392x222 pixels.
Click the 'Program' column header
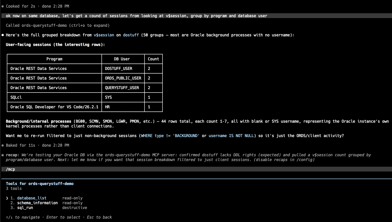[x=54, y=59]
